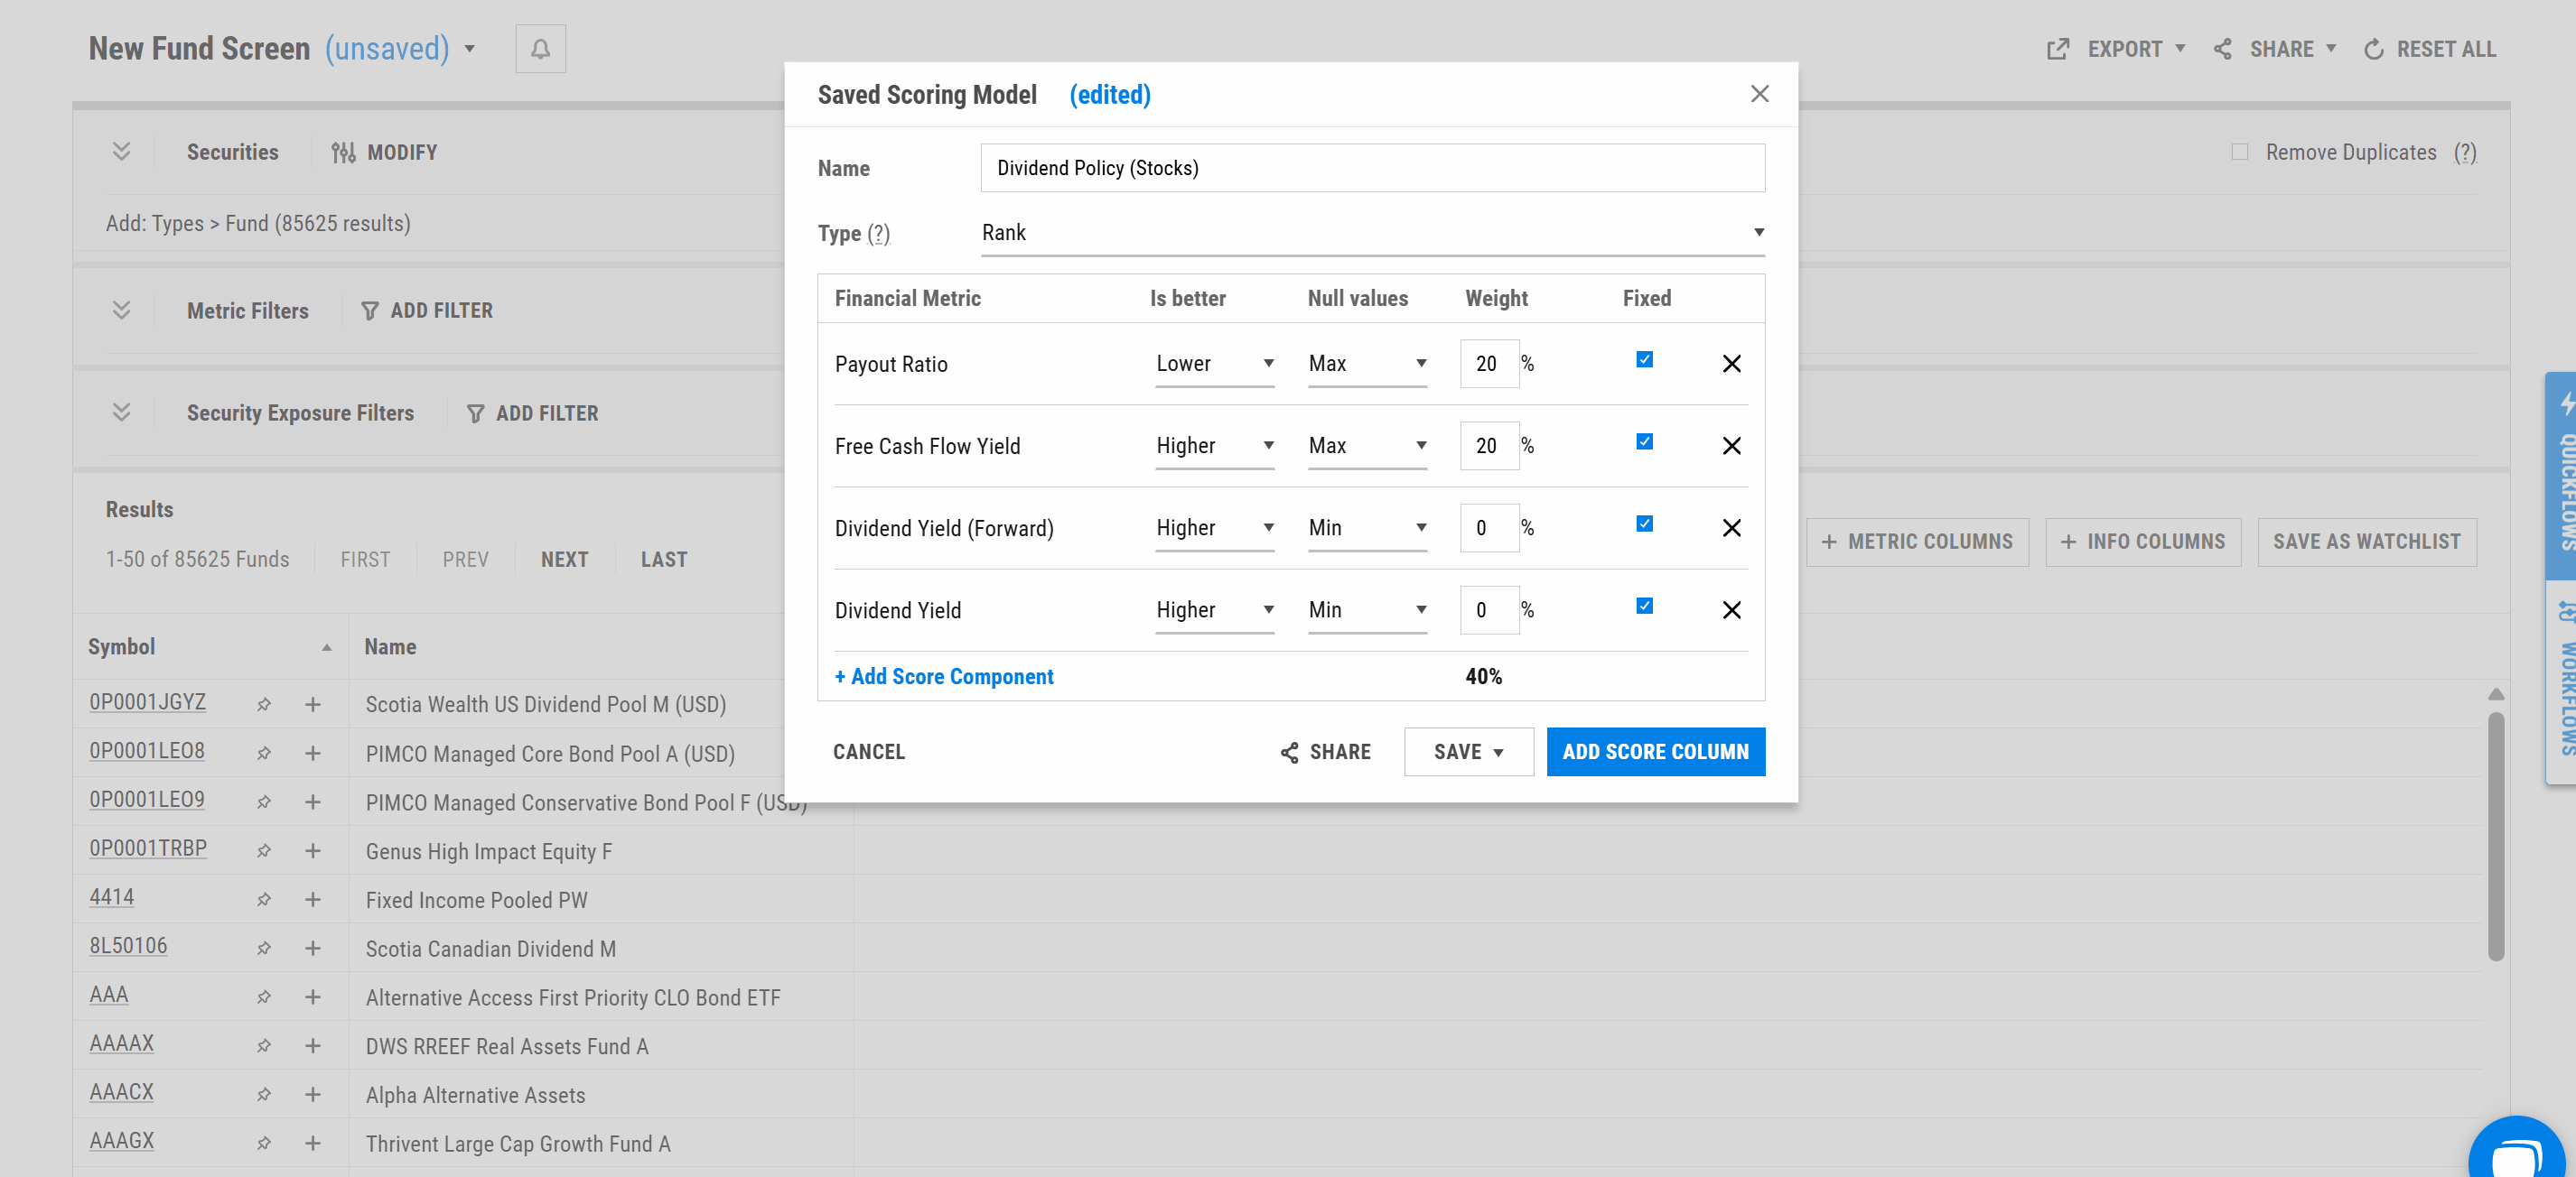Pin the AAAGX fund

coord(264,1143)
